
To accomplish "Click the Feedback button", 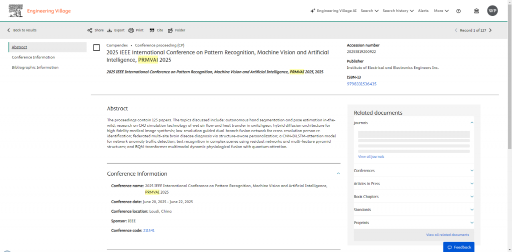I will (458, 247).
